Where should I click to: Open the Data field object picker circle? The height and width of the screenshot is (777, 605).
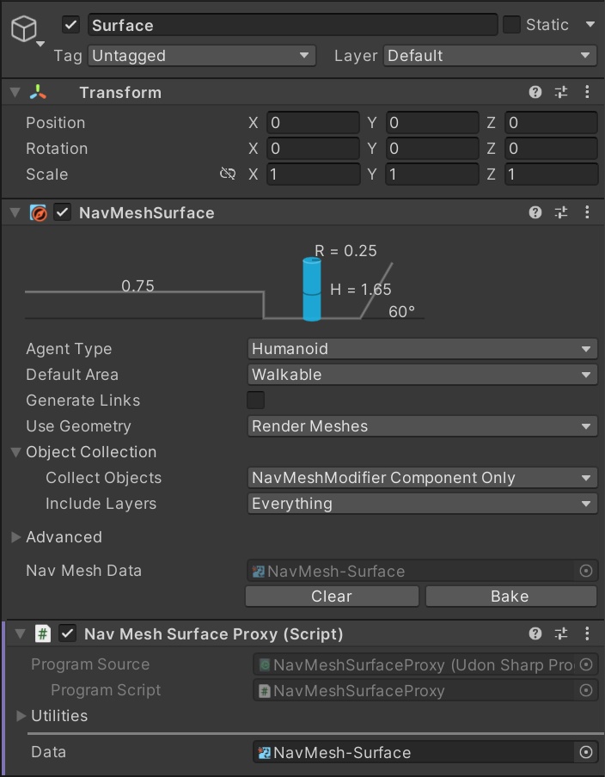pyautogui.click(x=586, y=751)
